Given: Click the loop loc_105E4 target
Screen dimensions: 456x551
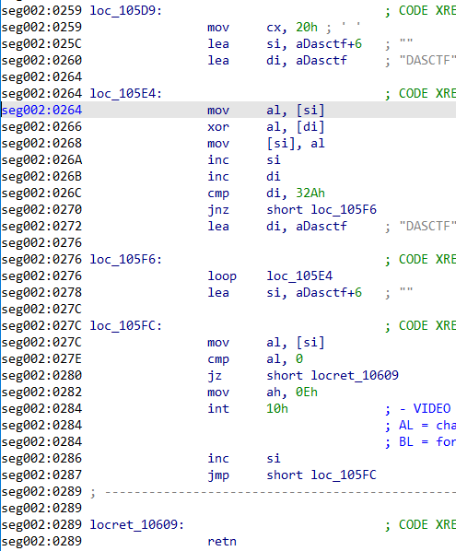Looking at the screenshot, I should [299, 275].
